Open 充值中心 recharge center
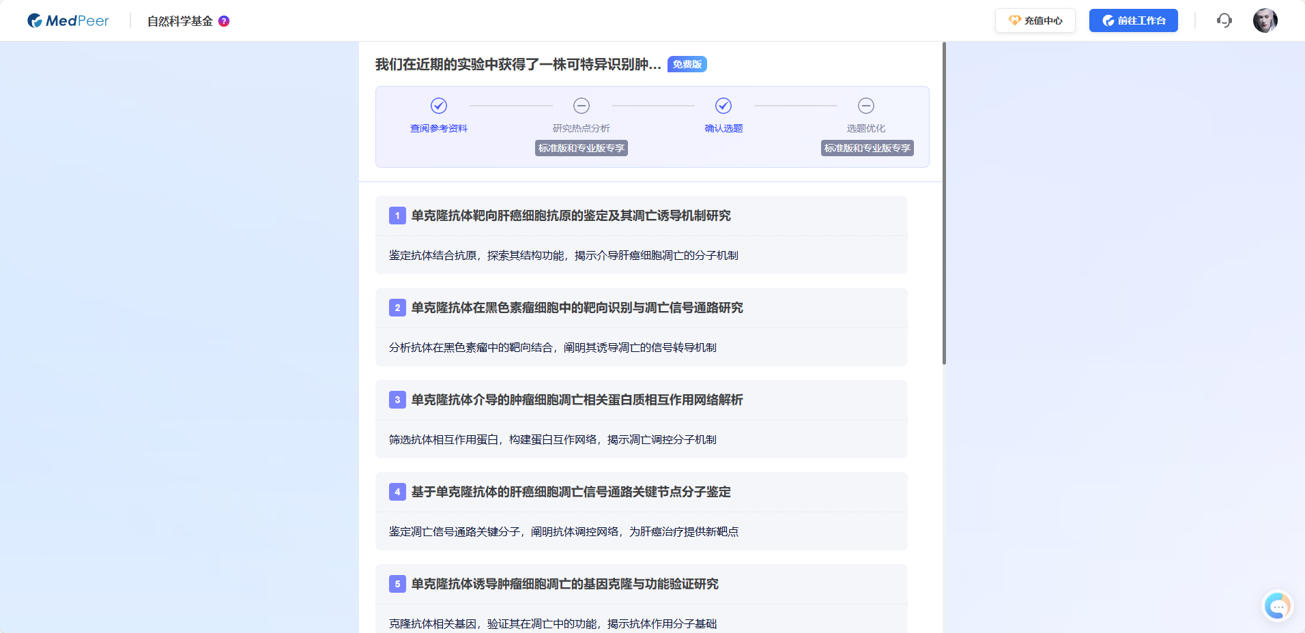The height and width of the screenshot is (633, 1305). (1035, 20)
